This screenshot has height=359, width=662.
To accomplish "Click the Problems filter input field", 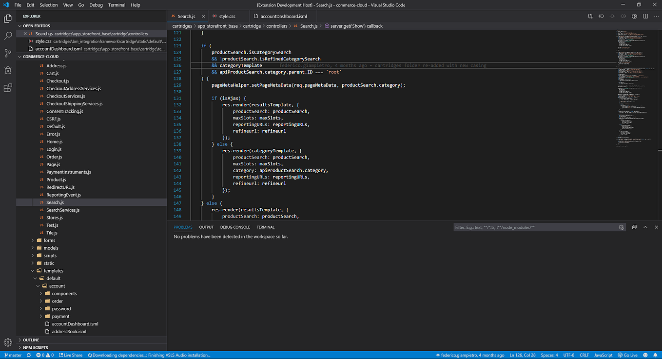I will tap(536, 227).
